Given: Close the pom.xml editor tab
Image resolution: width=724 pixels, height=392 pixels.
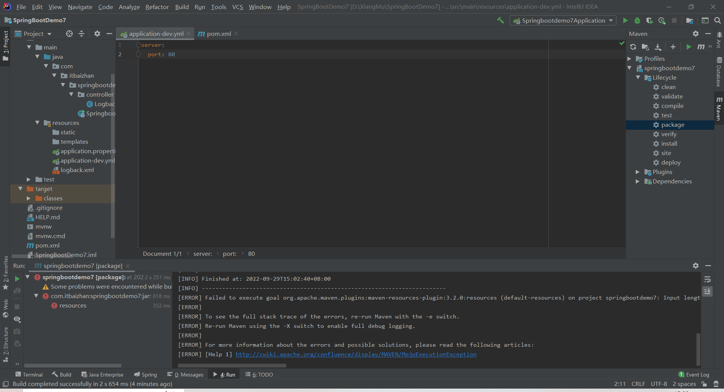Looking at the screenshot, I should pos(236,34).
